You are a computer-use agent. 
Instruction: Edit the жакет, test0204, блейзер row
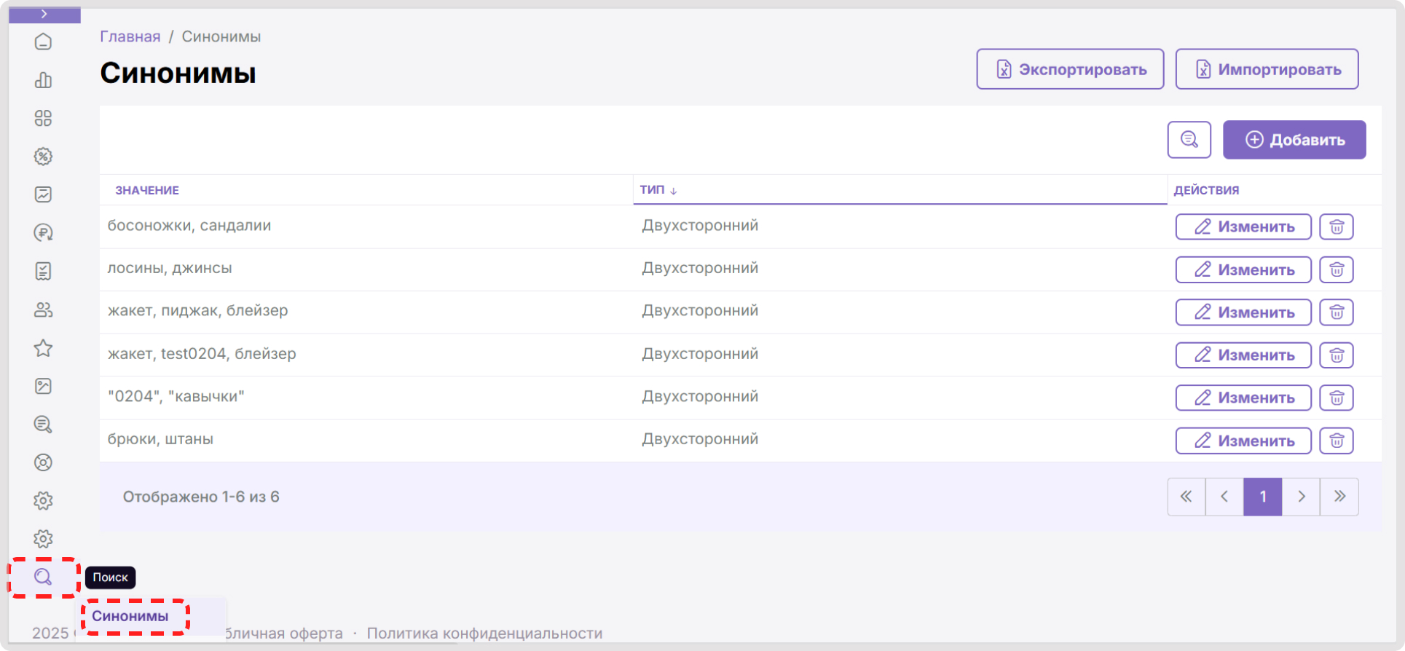click(1243, 355)
